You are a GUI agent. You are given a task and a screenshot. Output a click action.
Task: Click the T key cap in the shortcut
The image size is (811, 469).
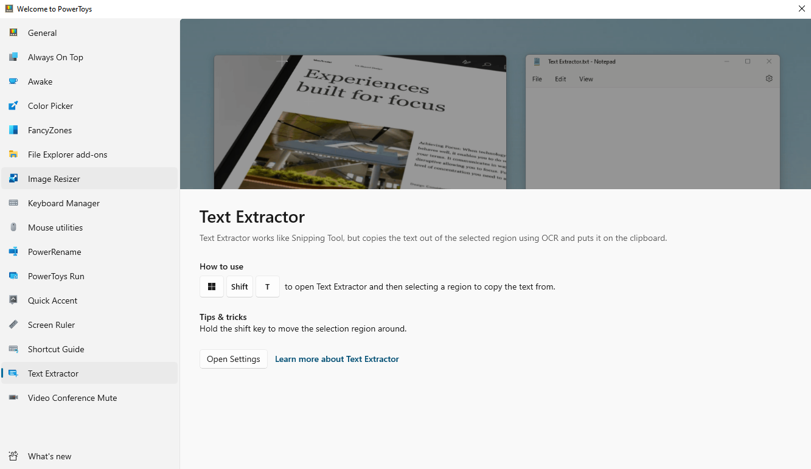[268, 287]
